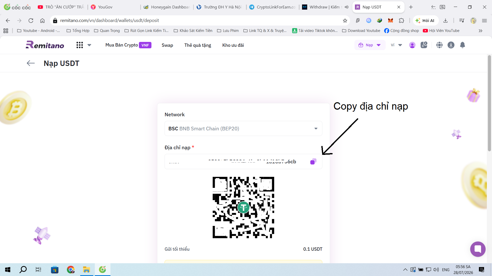Viewport: 492px width, 276px height.
Task: Open the MetaMask fox extension
Action: tap(391, 20)
